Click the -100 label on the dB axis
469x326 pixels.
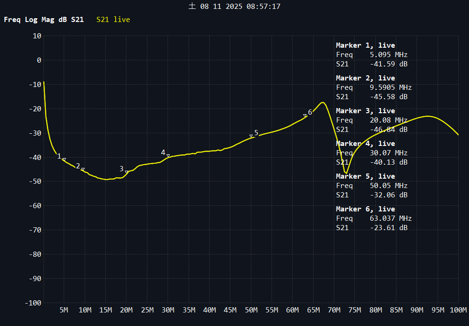pos(33,303)
